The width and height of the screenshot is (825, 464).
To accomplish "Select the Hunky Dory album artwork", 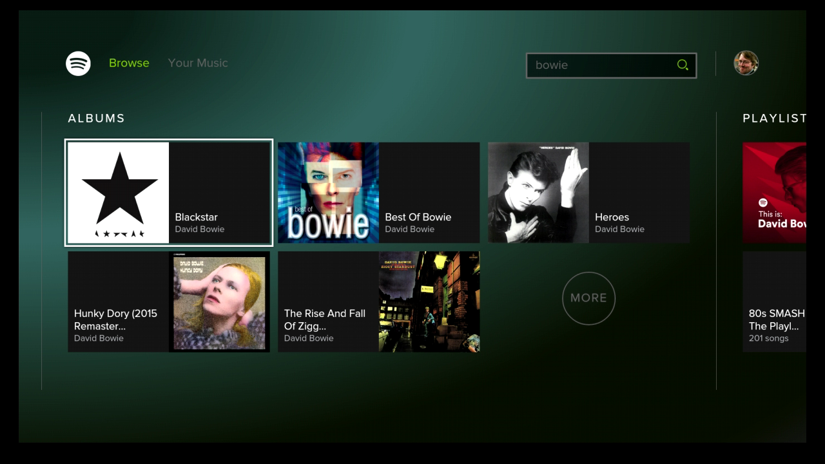I will (x=219, y=302).
